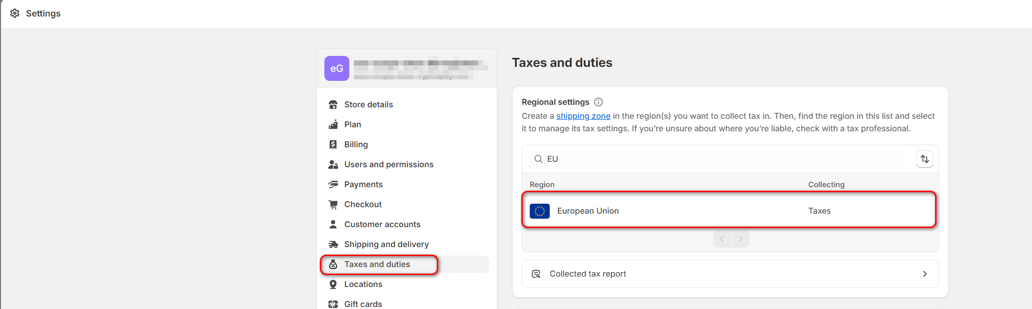Go to previous page of regions
1032x309 pixels.
tap(722, 239)
